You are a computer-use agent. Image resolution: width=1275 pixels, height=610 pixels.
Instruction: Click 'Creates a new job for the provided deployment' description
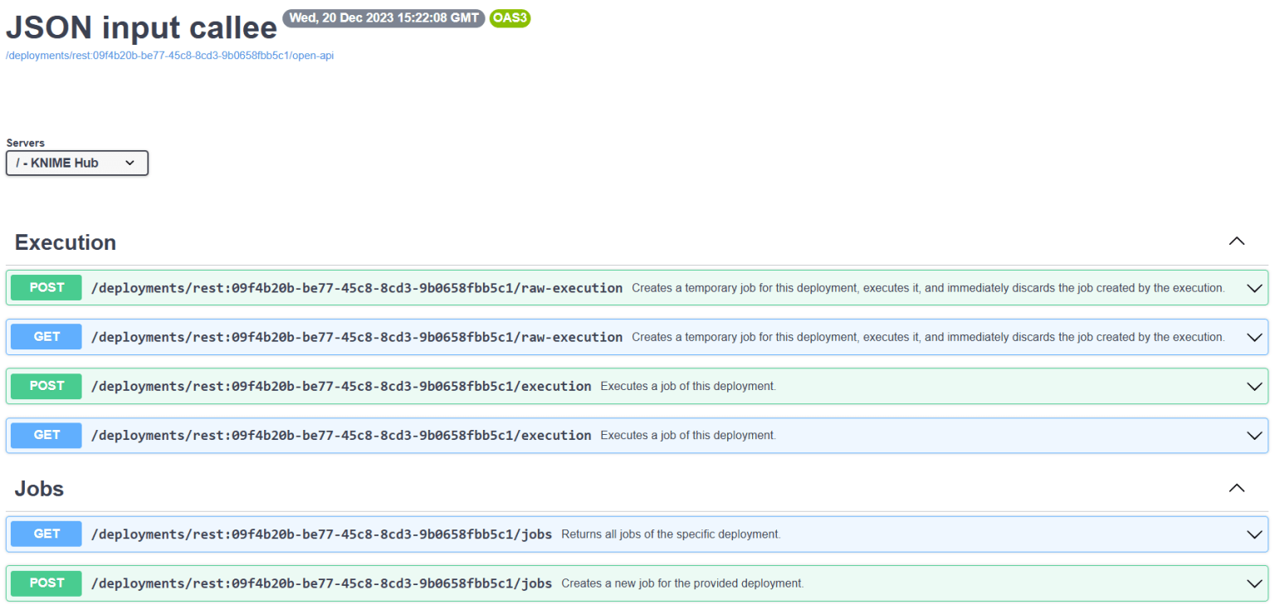pos(682,583)
